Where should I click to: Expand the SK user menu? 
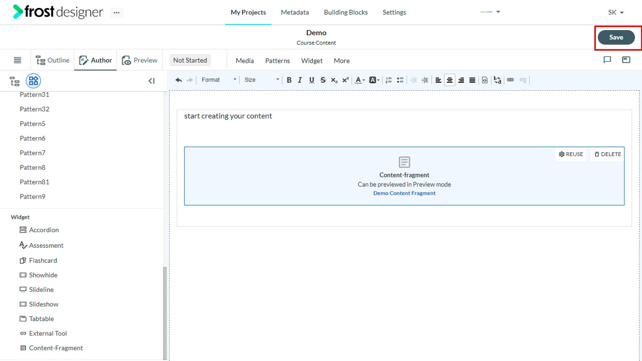point(616,12)
